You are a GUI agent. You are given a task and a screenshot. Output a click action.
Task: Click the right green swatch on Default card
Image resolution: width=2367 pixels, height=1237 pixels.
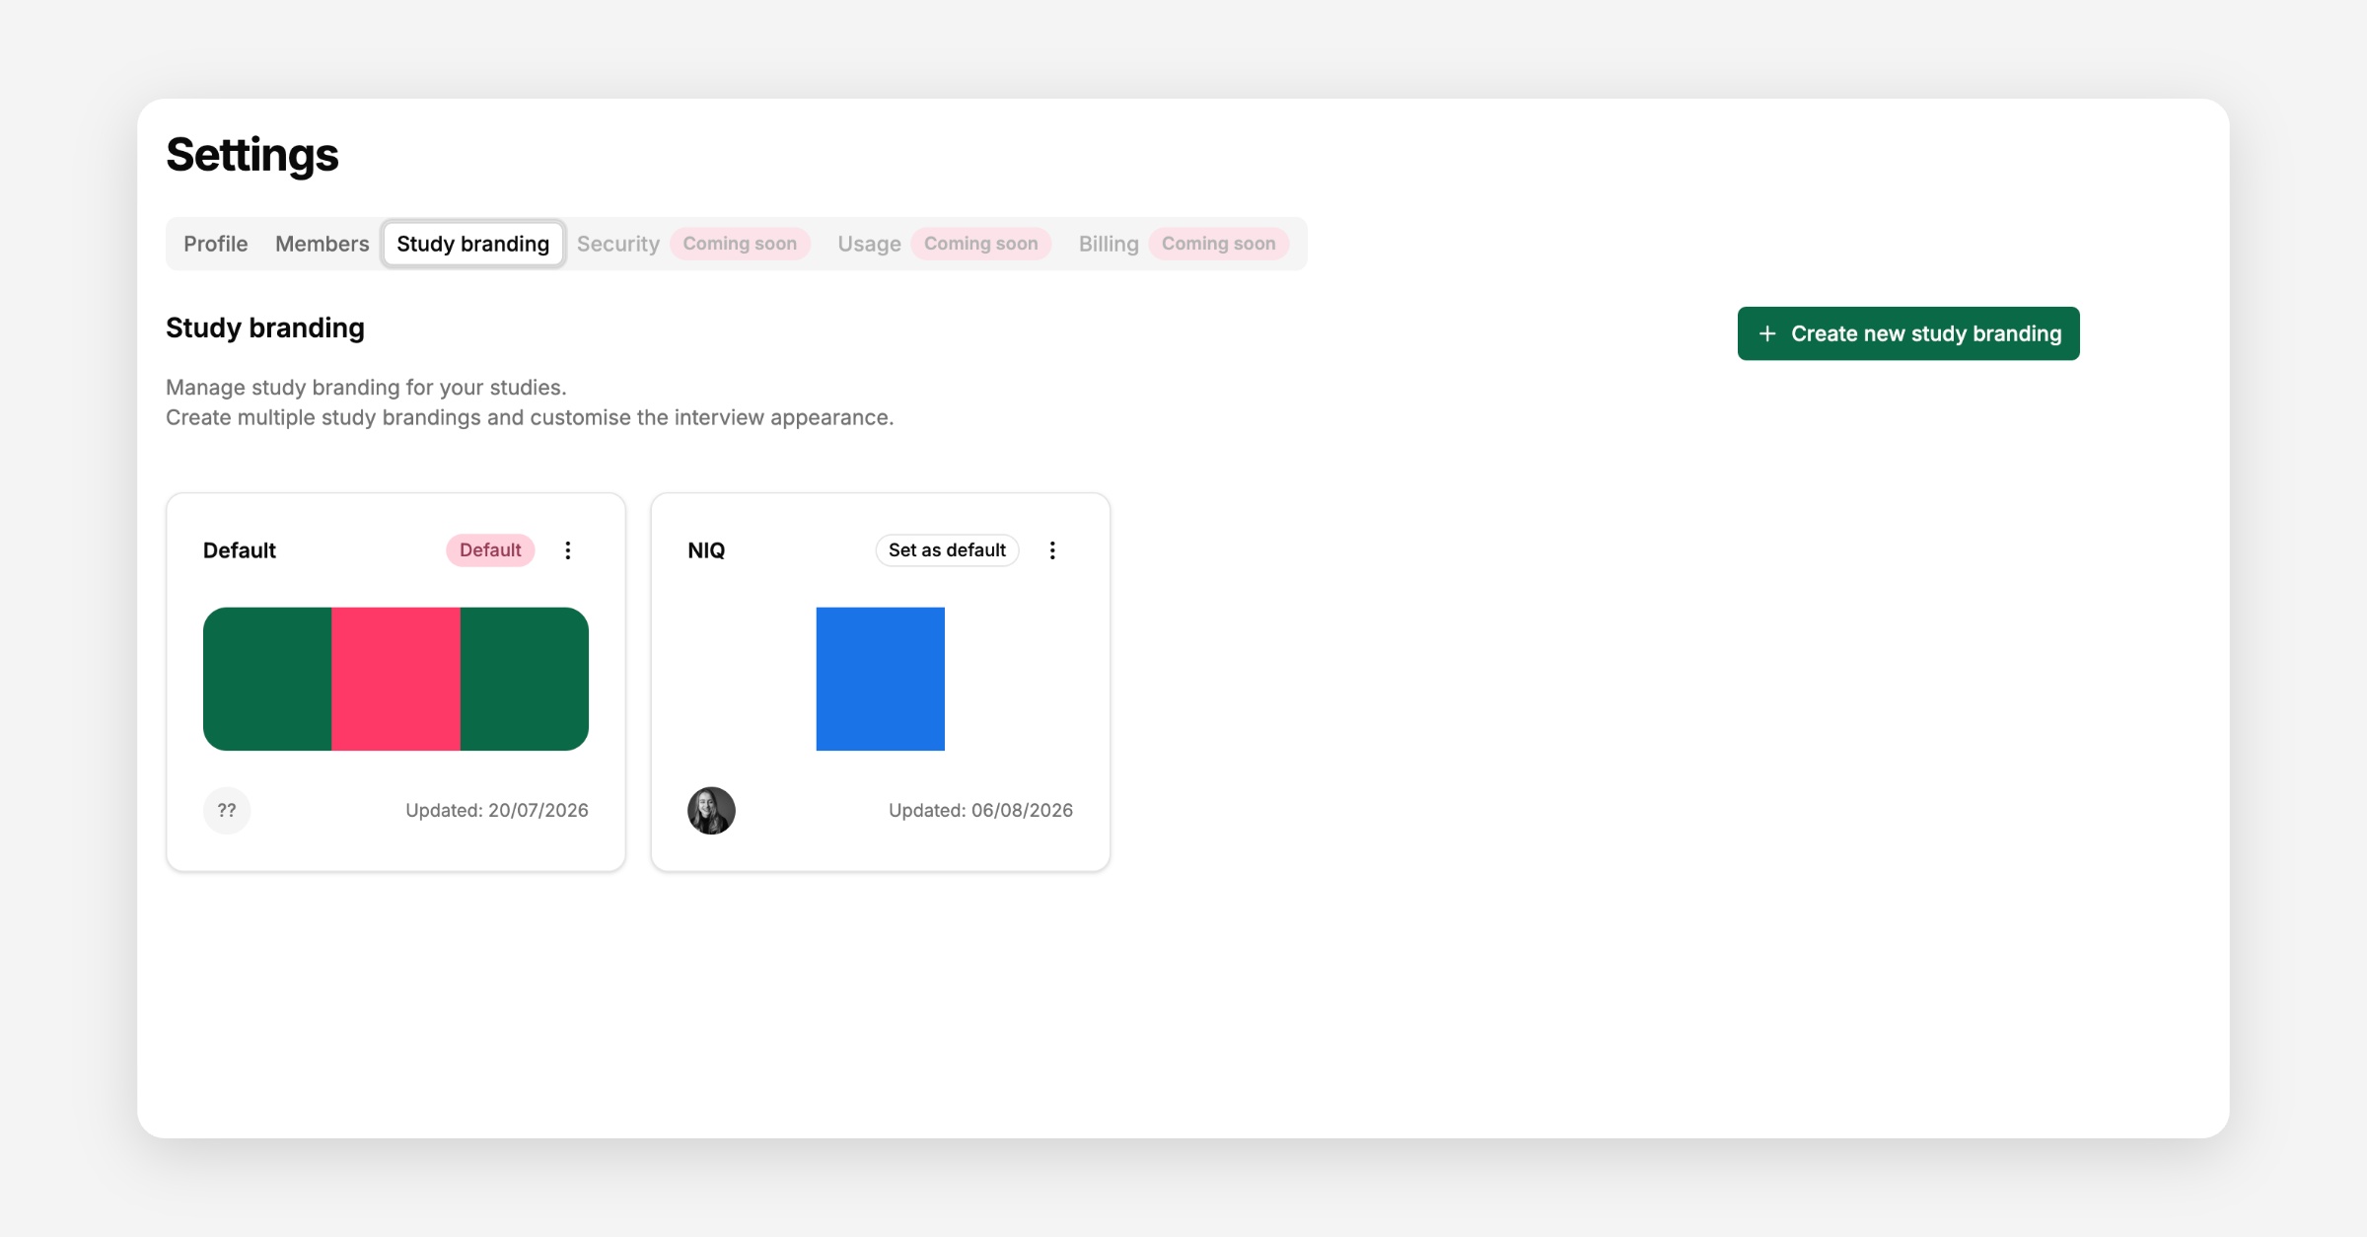coord(525,679)
